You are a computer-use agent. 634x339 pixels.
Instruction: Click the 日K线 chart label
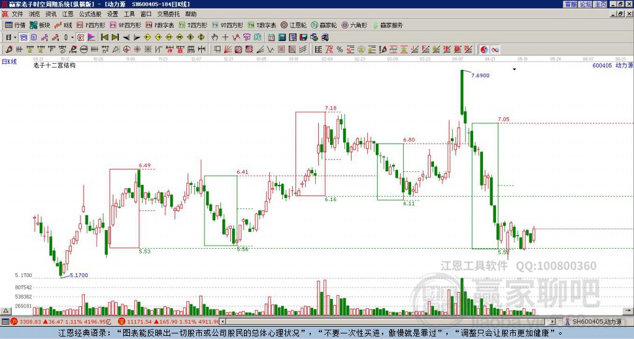pos(9,61)
